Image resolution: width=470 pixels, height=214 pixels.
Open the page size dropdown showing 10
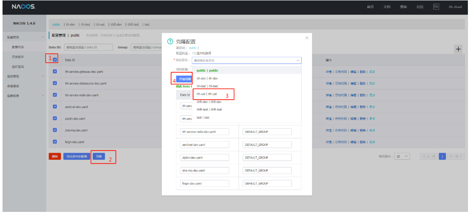[x=402, y=156]
